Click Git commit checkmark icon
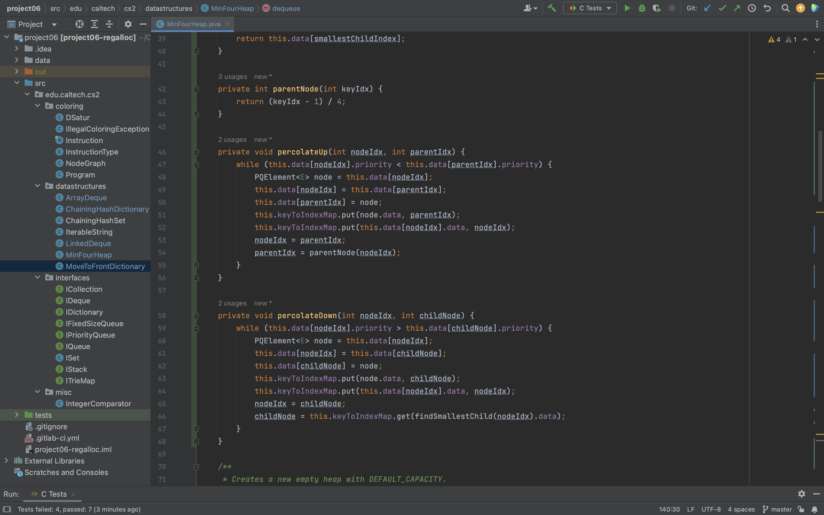Viewport: 824px width, 515px height. point(722,8)
